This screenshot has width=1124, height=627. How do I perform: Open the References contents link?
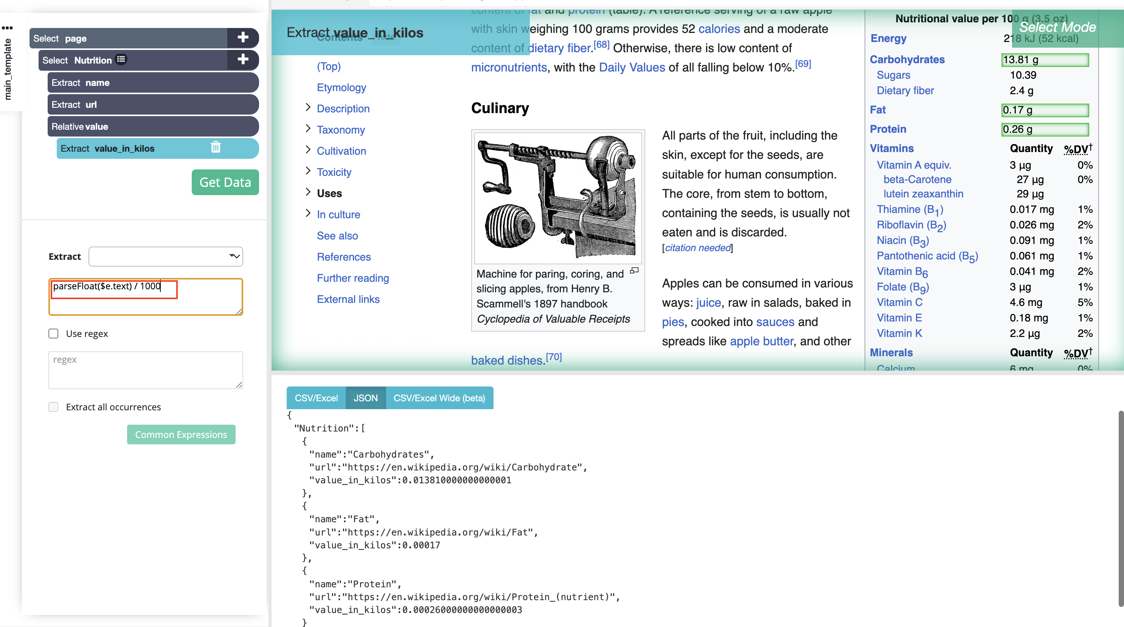[x=344, y=256]
